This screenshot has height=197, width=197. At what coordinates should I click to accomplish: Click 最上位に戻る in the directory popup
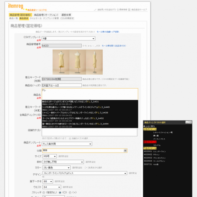[x=149, y=126]
